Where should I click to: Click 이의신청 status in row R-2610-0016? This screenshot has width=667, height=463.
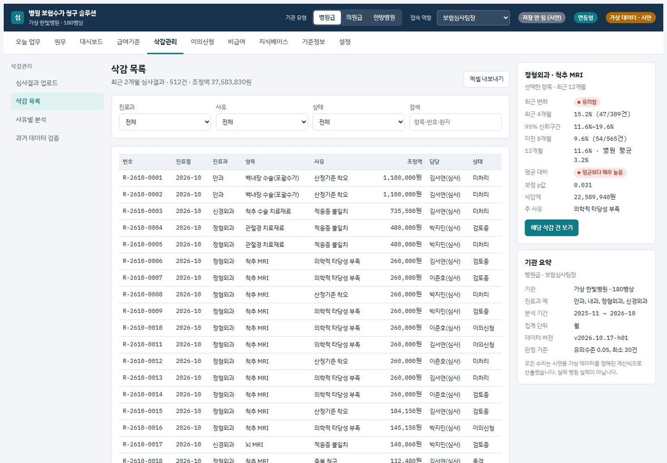(484, 428)
